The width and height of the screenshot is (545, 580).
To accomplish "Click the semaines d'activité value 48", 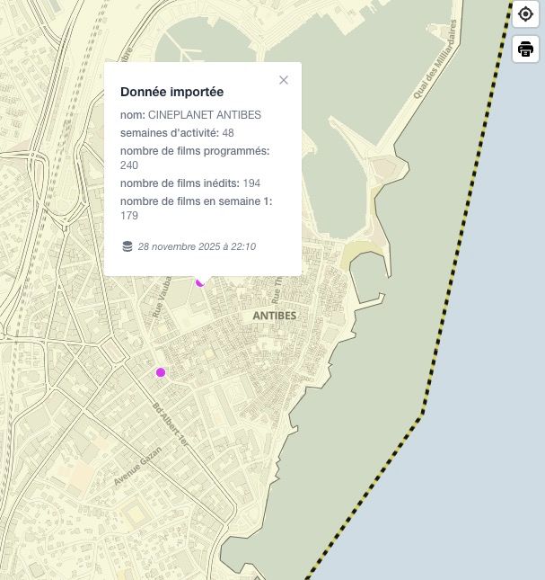I will [x=228, y=133].
